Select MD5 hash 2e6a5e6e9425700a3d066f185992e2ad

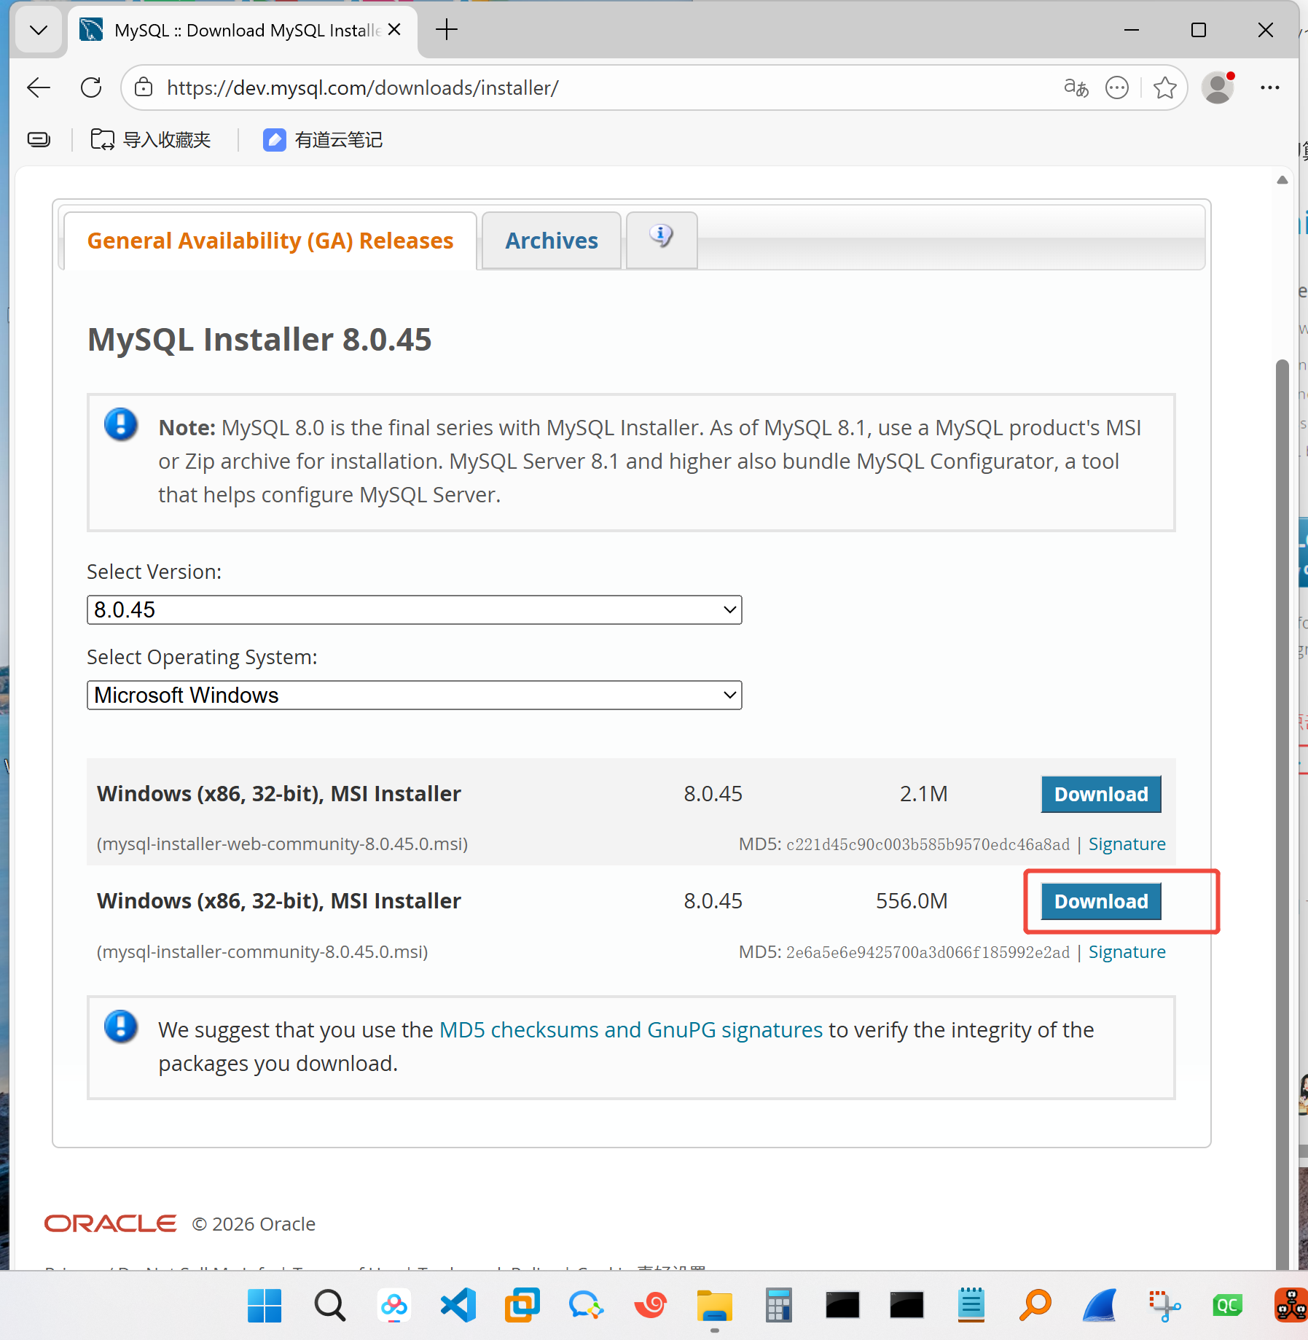(x=928, y=952)
